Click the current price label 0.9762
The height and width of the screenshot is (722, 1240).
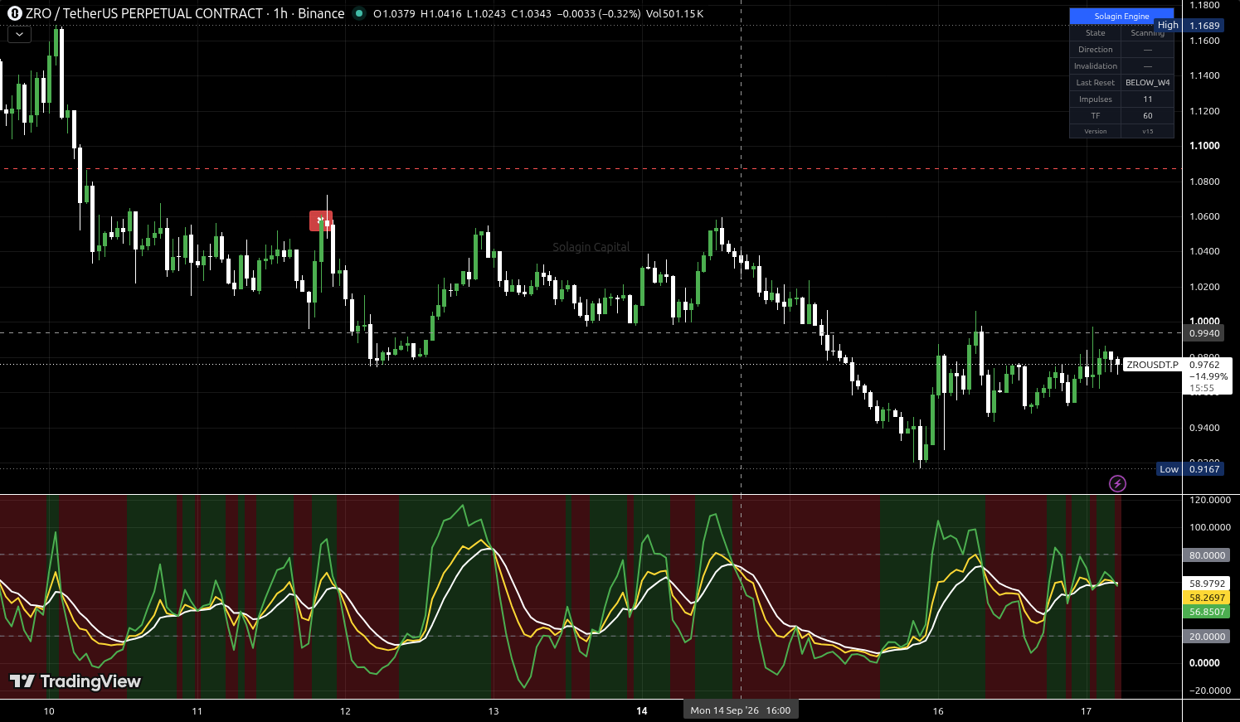coord(1204,365)
